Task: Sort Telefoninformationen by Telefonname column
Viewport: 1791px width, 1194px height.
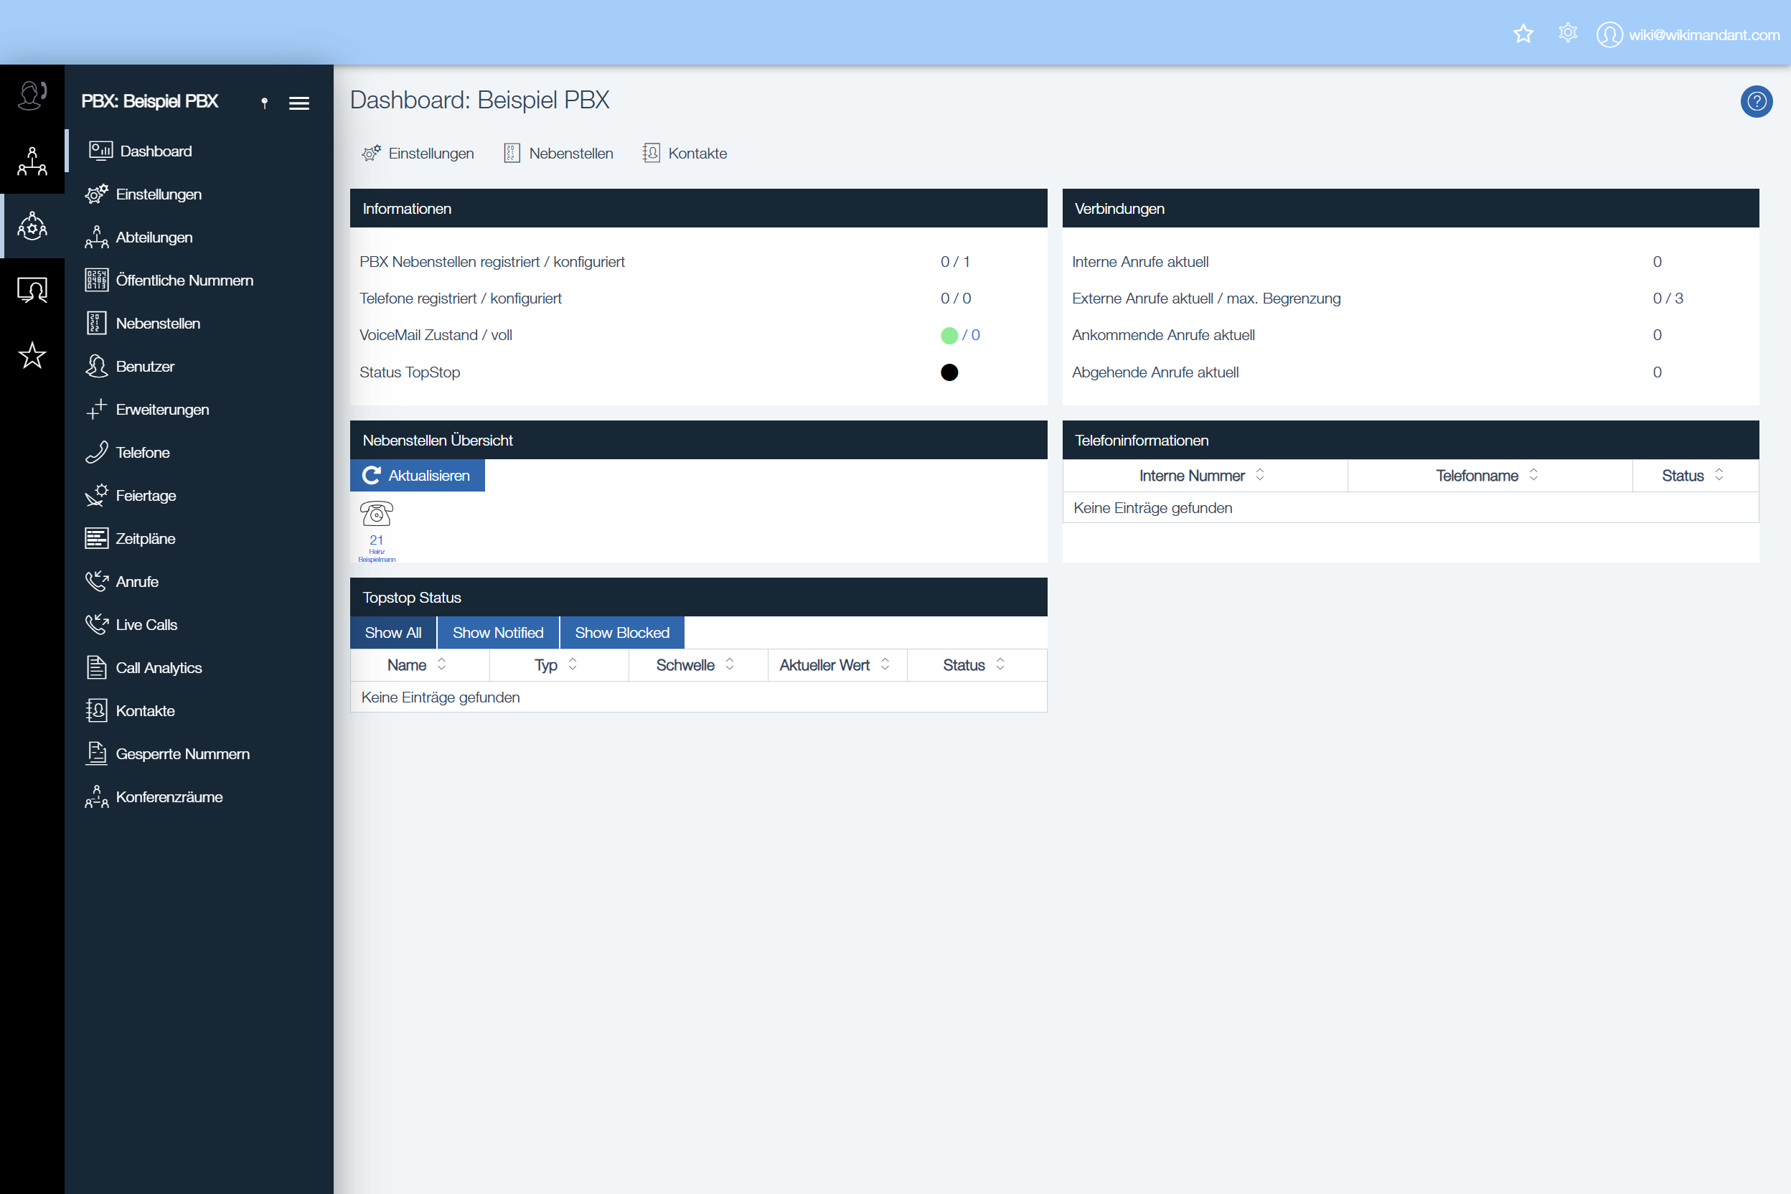Action: click(1533, 475)
